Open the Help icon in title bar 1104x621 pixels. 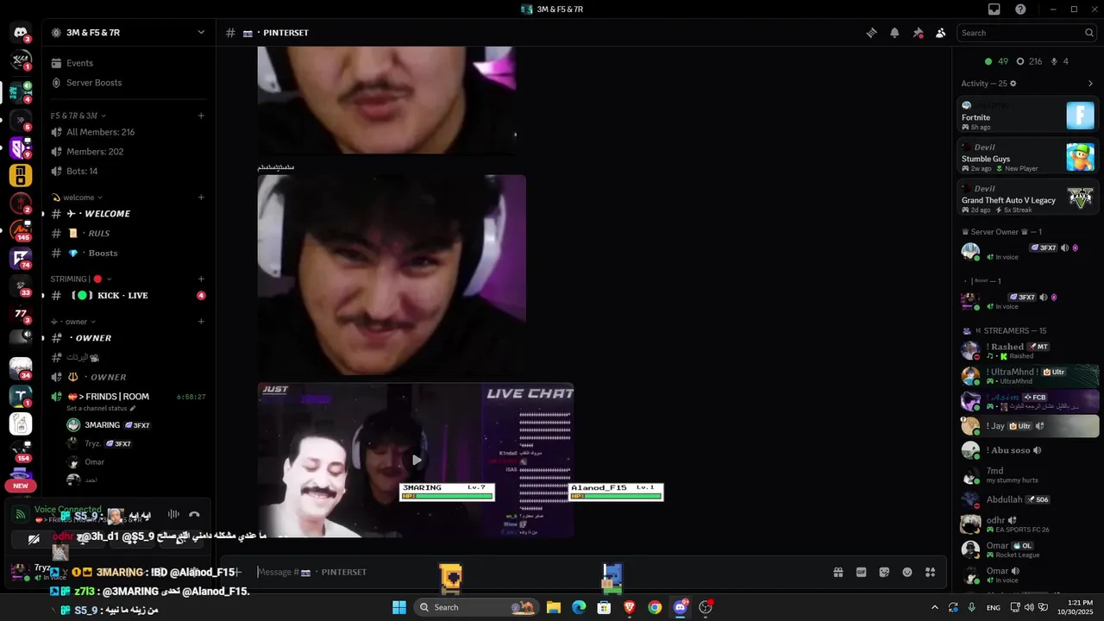point(1020,9)
